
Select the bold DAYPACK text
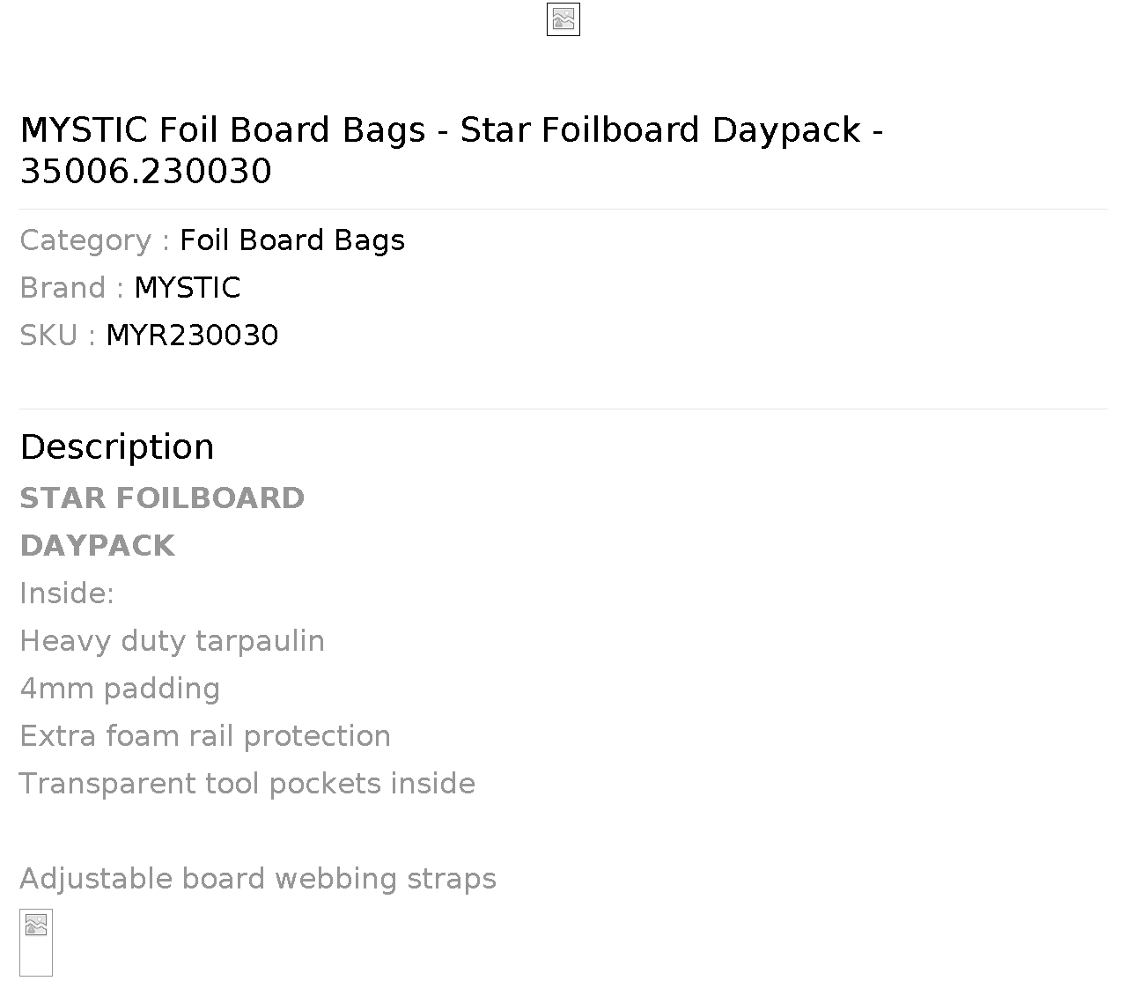[97, 545]
